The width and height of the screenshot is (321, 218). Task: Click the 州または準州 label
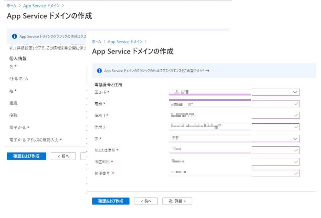click(x=105, y=150)
